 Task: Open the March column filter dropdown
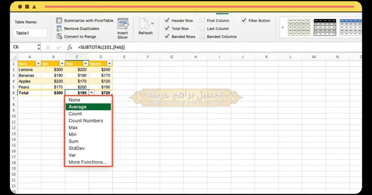tap(109, 64)
